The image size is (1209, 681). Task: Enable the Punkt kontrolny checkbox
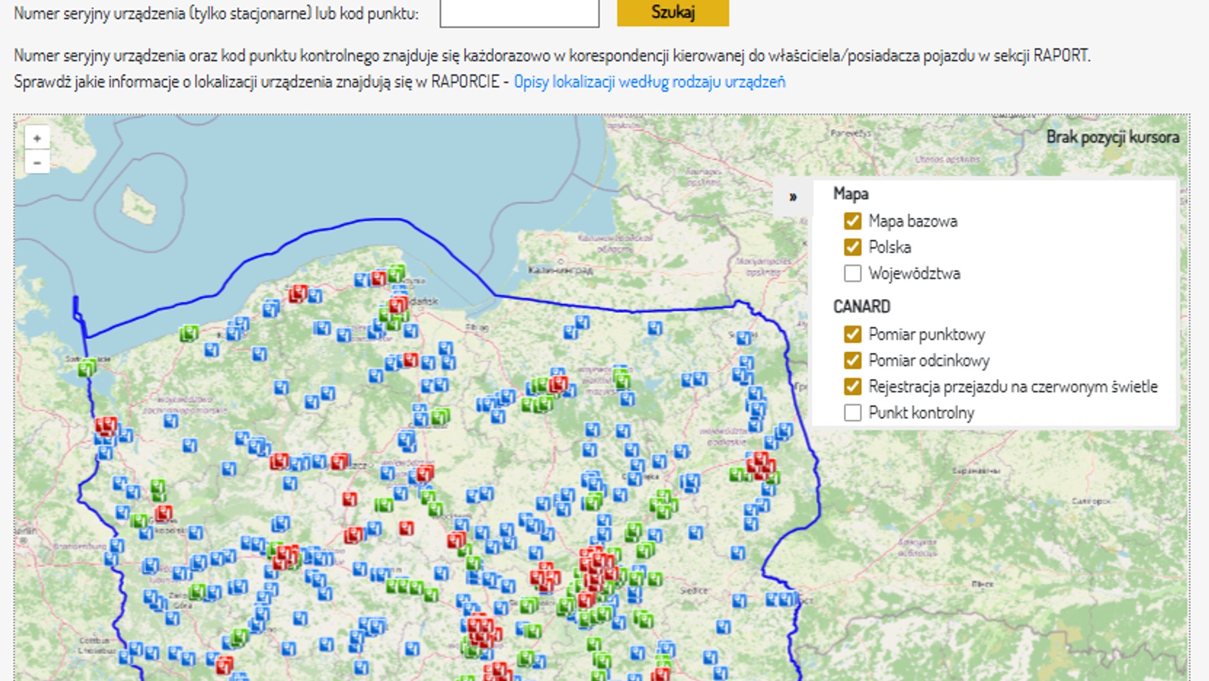tap(852, 412)
